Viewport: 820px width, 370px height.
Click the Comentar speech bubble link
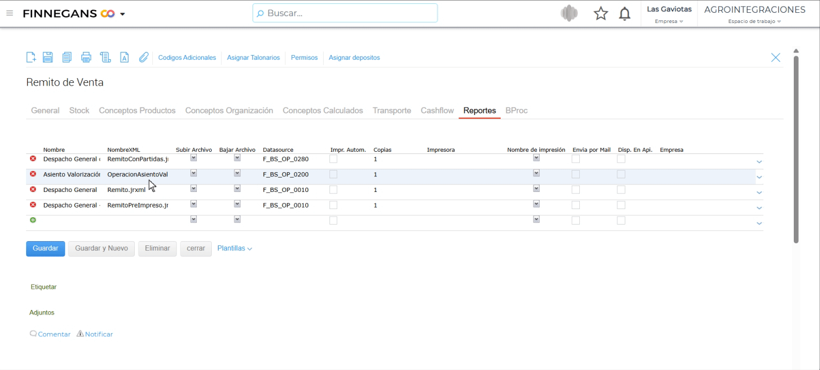50,334
